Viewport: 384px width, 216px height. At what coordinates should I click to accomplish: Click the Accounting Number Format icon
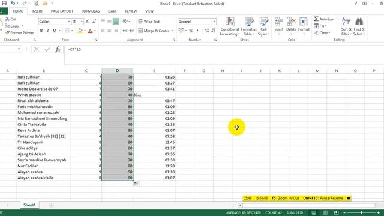[x=181, y=31]
